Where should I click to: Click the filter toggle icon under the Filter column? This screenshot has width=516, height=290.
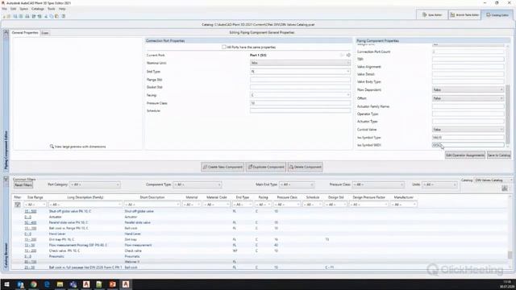[x=18, y=205]
